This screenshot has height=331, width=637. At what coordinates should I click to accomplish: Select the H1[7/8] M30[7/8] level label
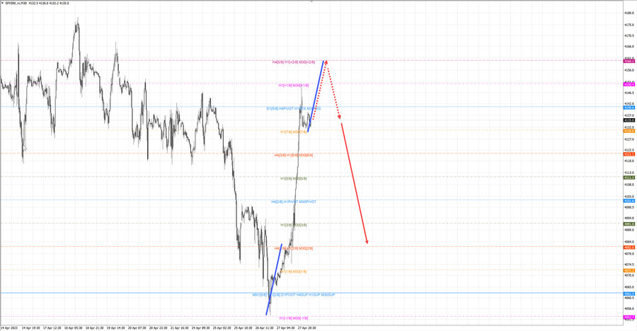293,132
